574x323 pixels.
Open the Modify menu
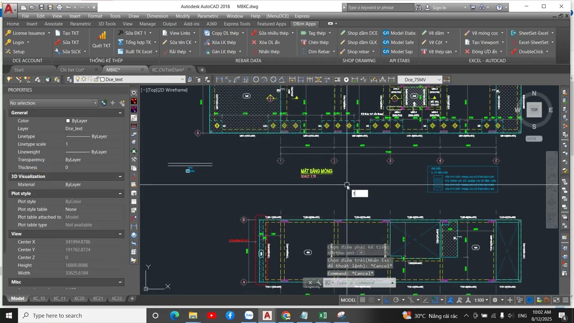183,16
